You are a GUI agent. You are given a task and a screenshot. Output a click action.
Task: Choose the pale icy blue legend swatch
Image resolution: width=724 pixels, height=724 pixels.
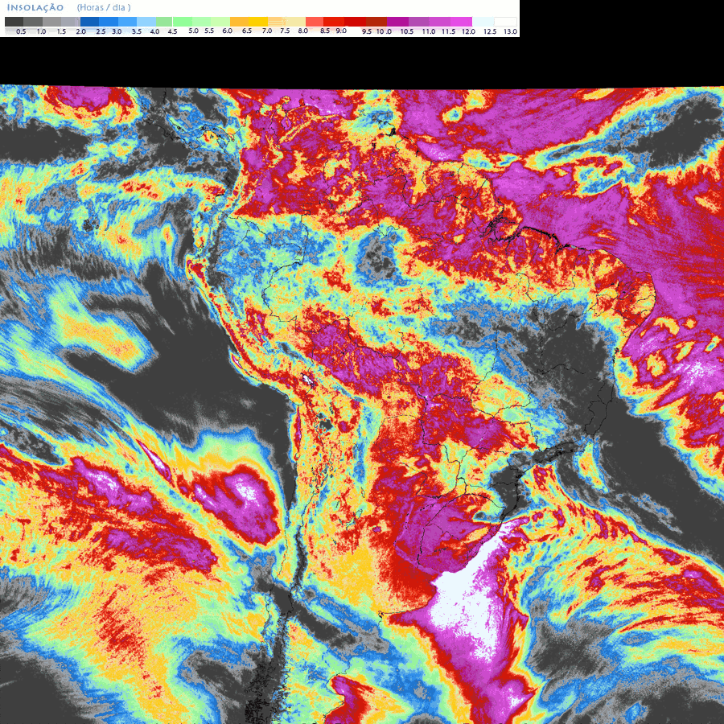483,22
